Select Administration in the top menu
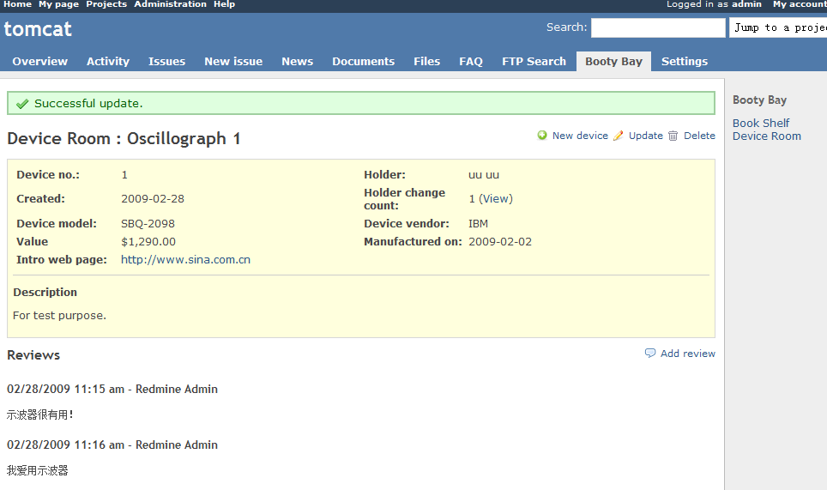The image size is (827, 490). pyautogui.click(x=170, y=4)
